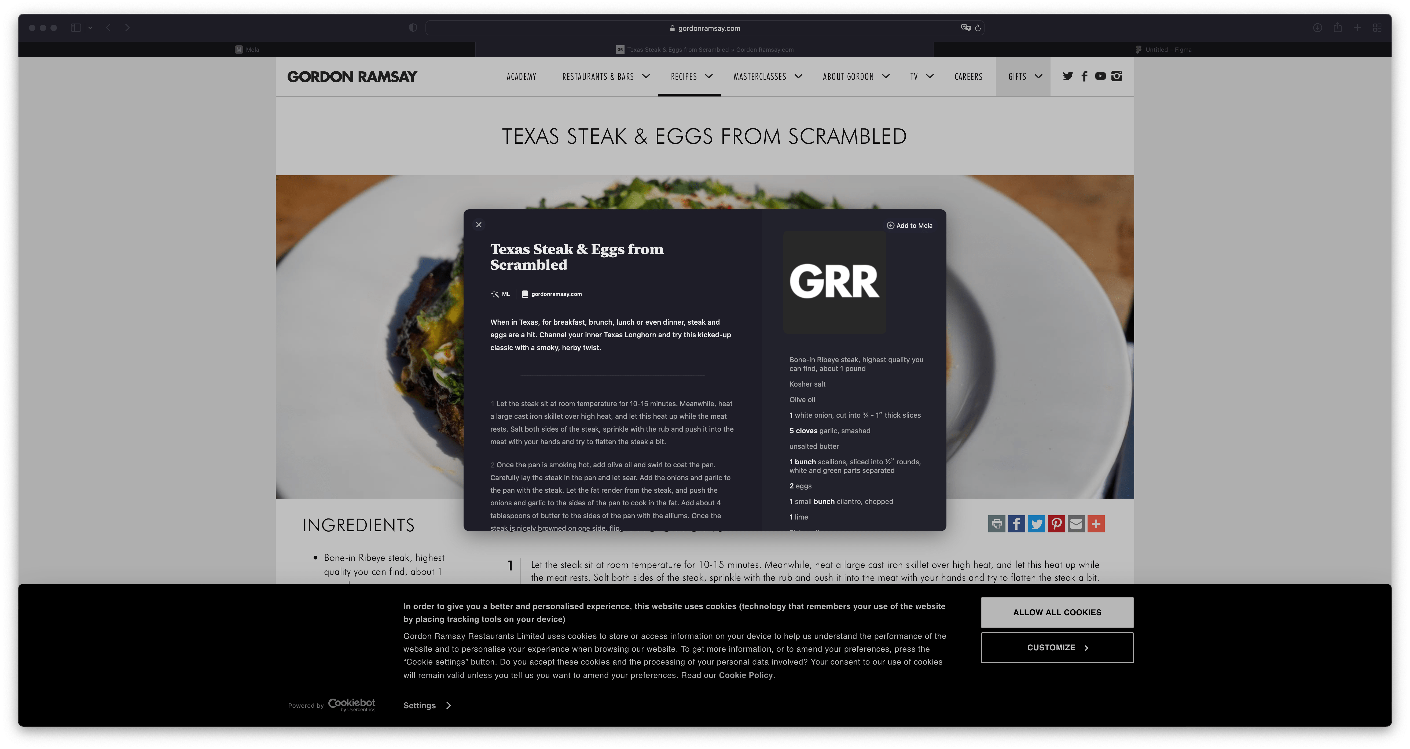Click the Customize cookies button
Viewport: 1410px width, 749px height.
[1057, 648]
